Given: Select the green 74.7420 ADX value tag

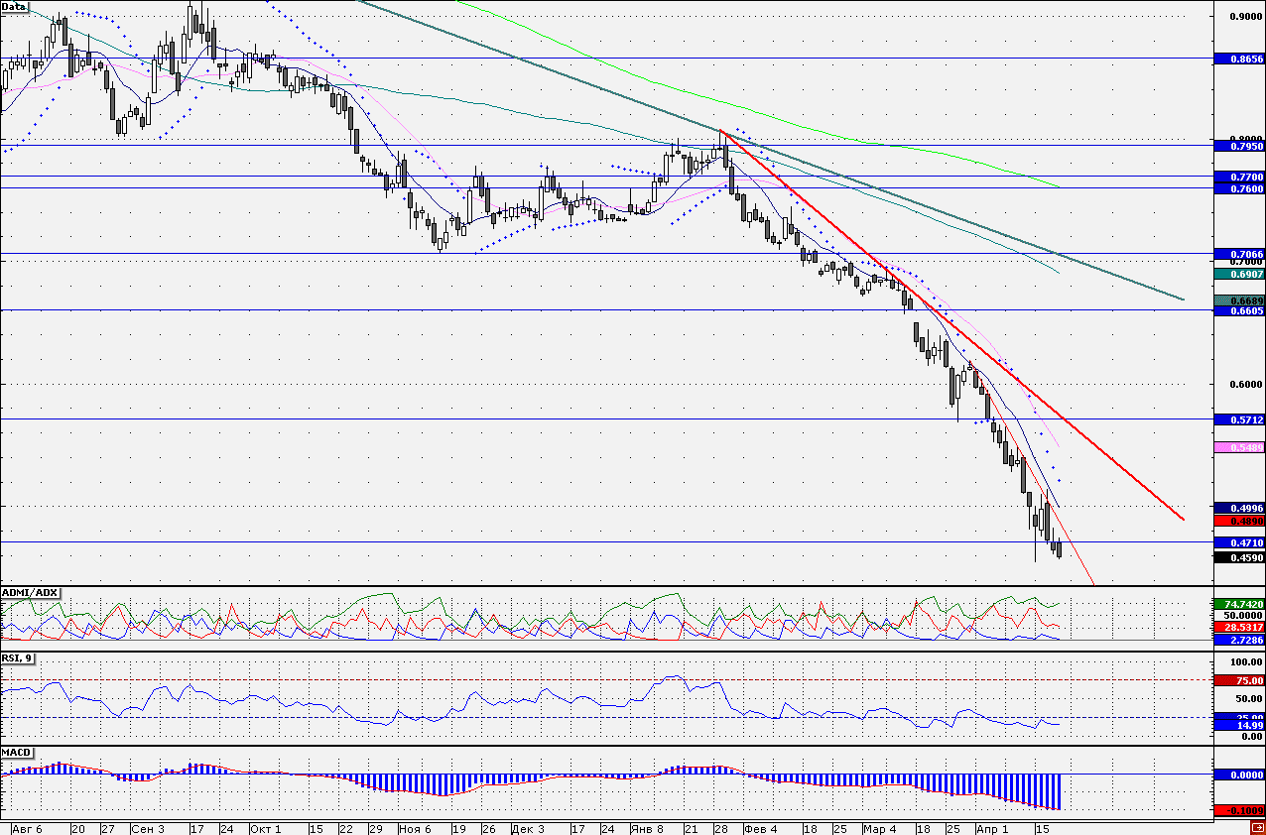Looking at the screenshot, I should pos(1239,604).
